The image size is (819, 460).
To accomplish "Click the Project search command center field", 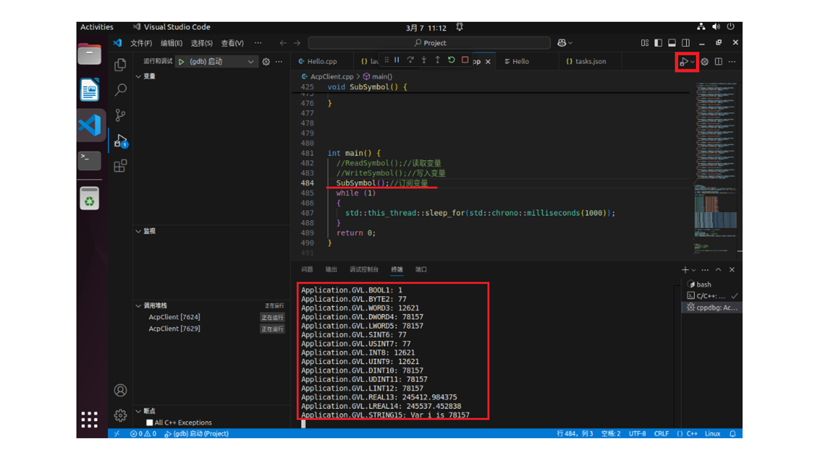I will click(x=429, y=43).
